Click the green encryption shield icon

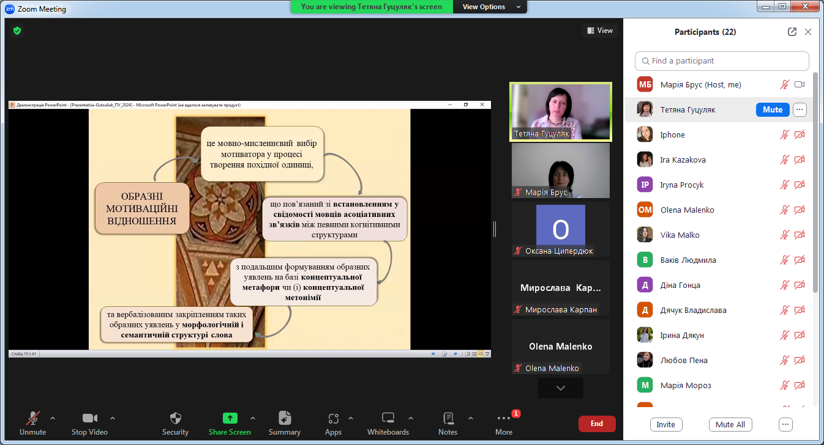click(17, 31)
